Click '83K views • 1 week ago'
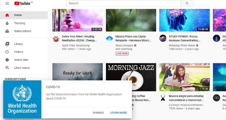 click(x=76, y=49)
